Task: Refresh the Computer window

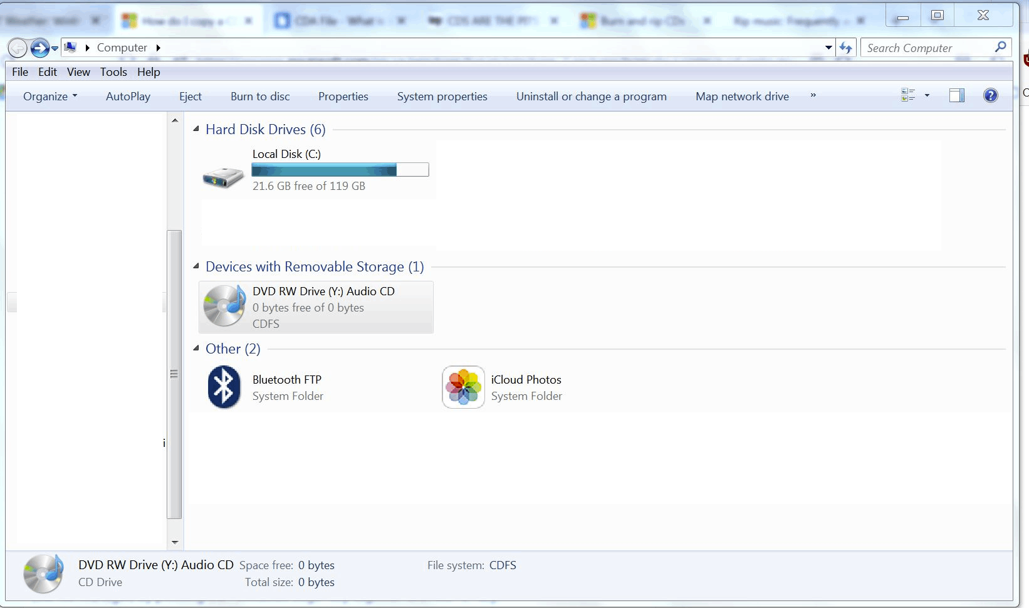Action: 846,48
